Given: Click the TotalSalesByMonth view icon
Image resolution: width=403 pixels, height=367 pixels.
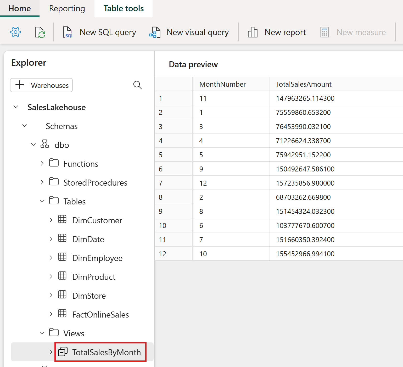Looking at the screenshot, I should coord(63,352).
